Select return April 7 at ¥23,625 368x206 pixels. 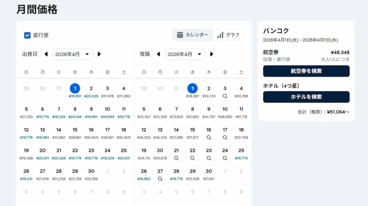point(176,112)
